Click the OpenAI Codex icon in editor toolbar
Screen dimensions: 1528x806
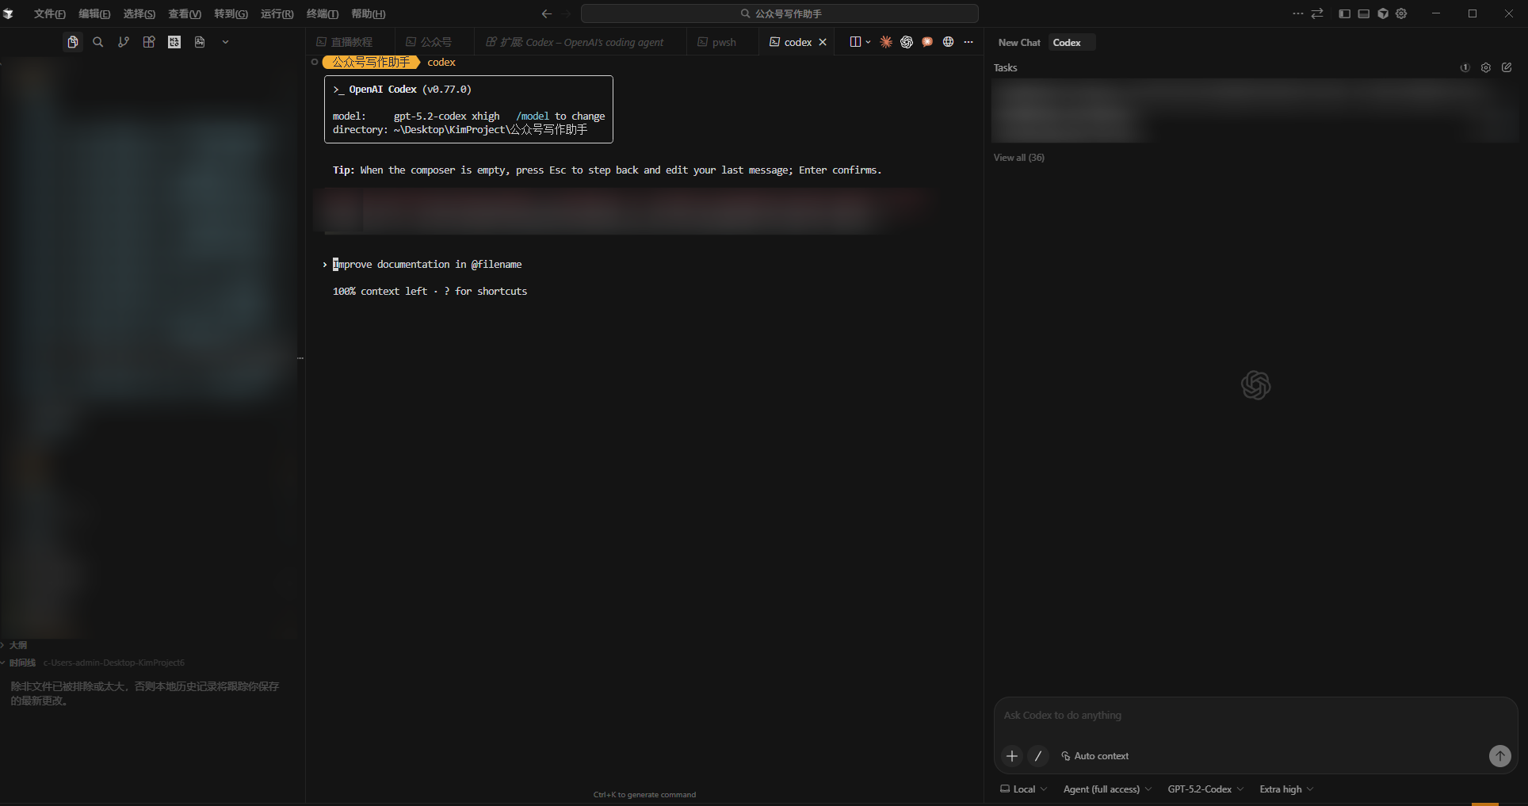tap(907, 42)
